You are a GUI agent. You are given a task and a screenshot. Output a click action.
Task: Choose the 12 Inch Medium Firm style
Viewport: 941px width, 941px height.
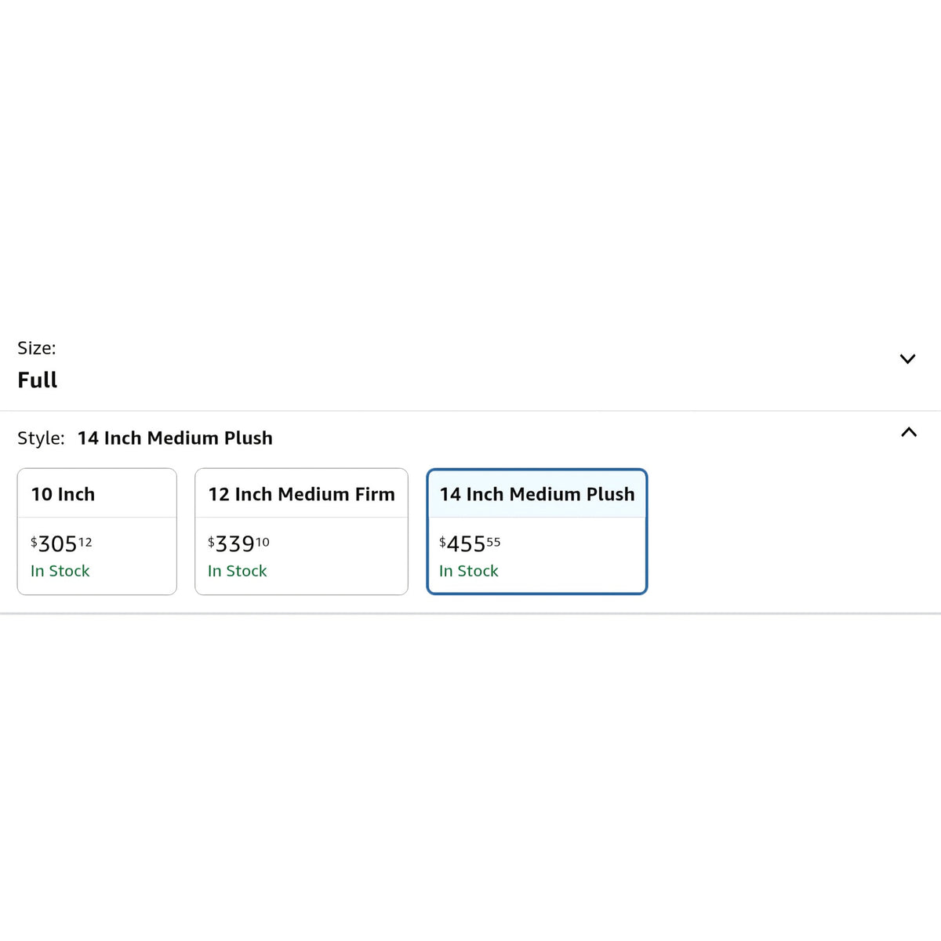tap(301, 532)
